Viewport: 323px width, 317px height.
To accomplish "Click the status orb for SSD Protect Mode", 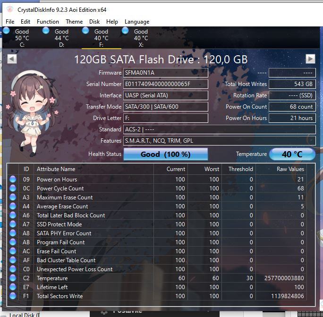I will click(x=13, y=224).
